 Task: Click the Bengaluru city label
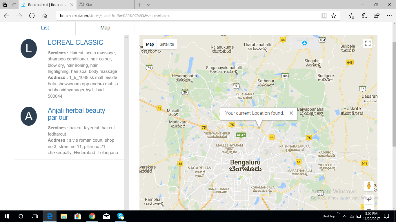click(245, 166)
